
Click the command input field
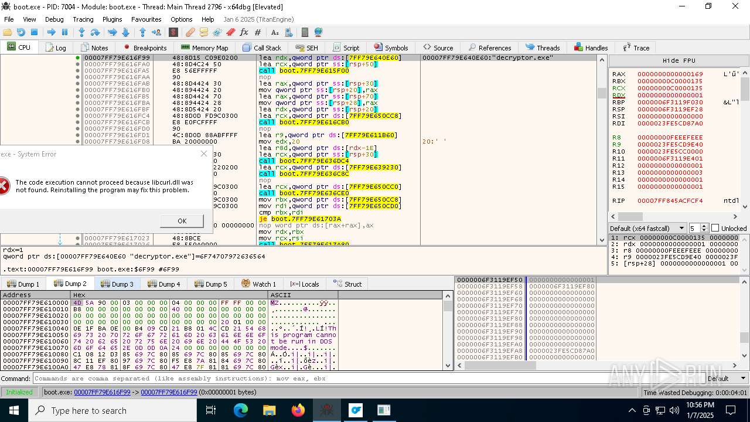[x=368, y=379]
